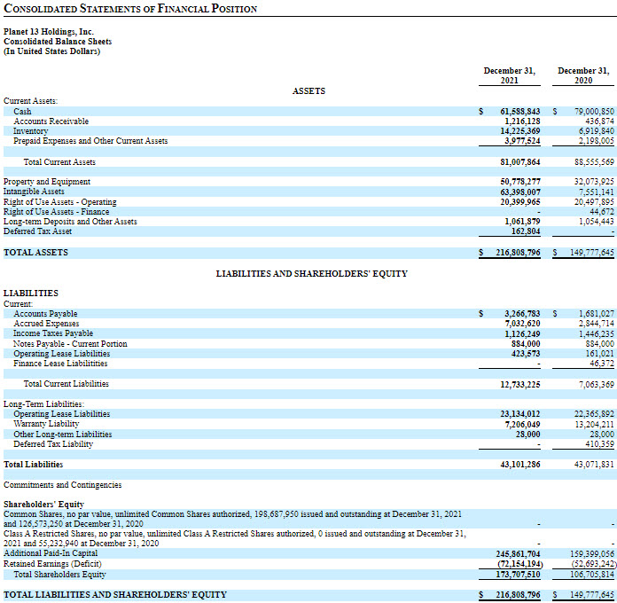617x603 pixels.
Task: Select the 2021 Inventory amount 14,225,369
Action: 516,131
